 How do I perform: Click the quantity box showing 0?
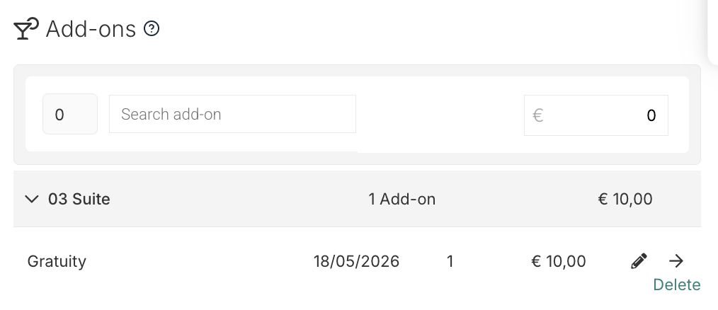70,114
